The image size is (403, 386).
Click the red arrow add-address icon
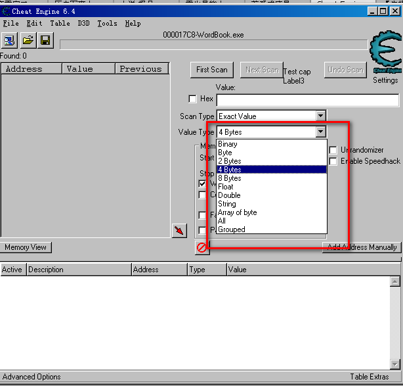(179, 230)
